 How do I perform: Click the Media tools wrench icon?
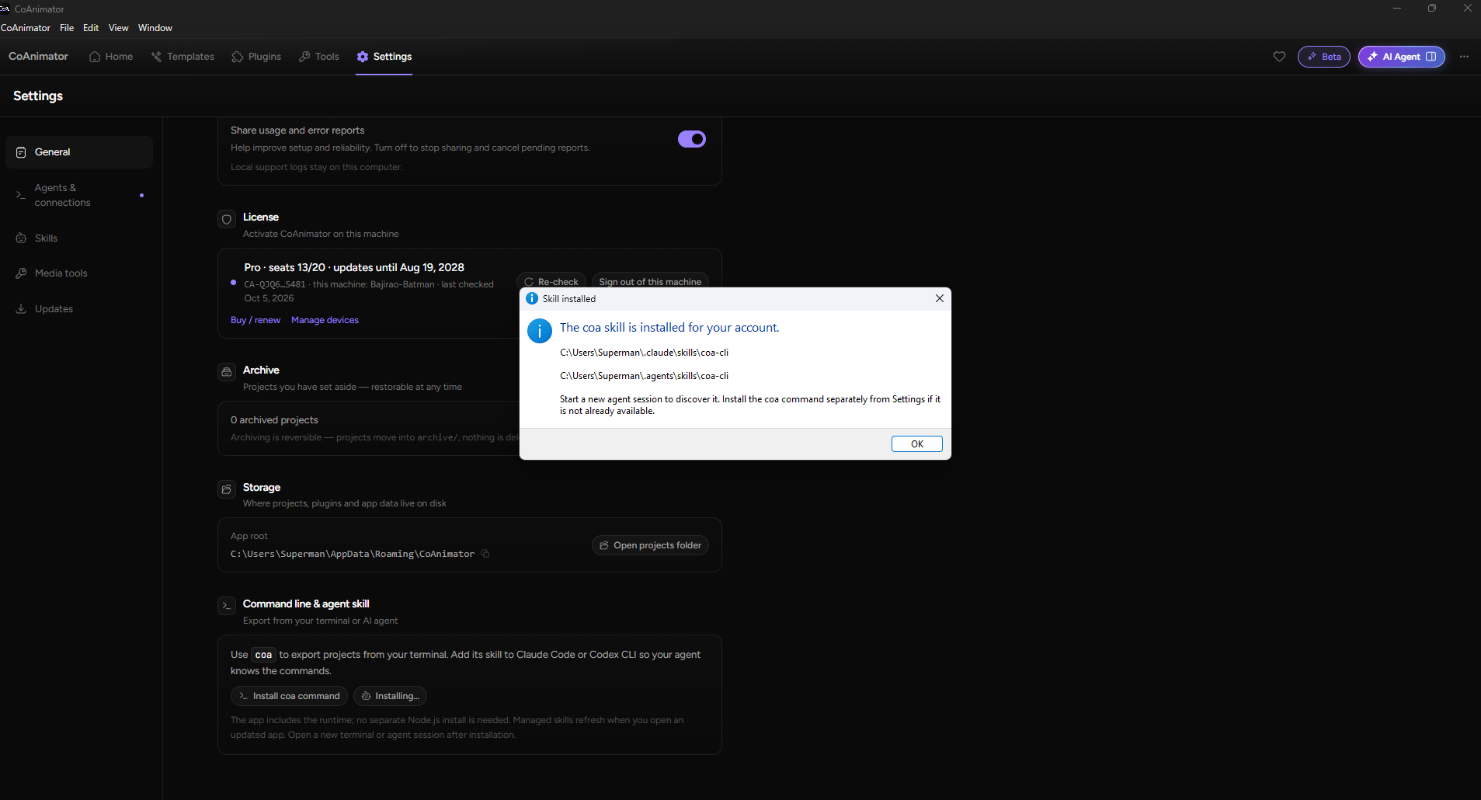[21, 273]
